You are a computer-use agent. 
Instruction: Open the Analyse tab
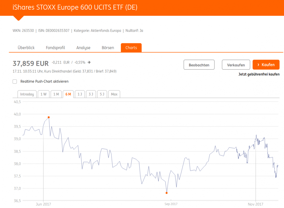pyautogui.click(x=83, y=48)
